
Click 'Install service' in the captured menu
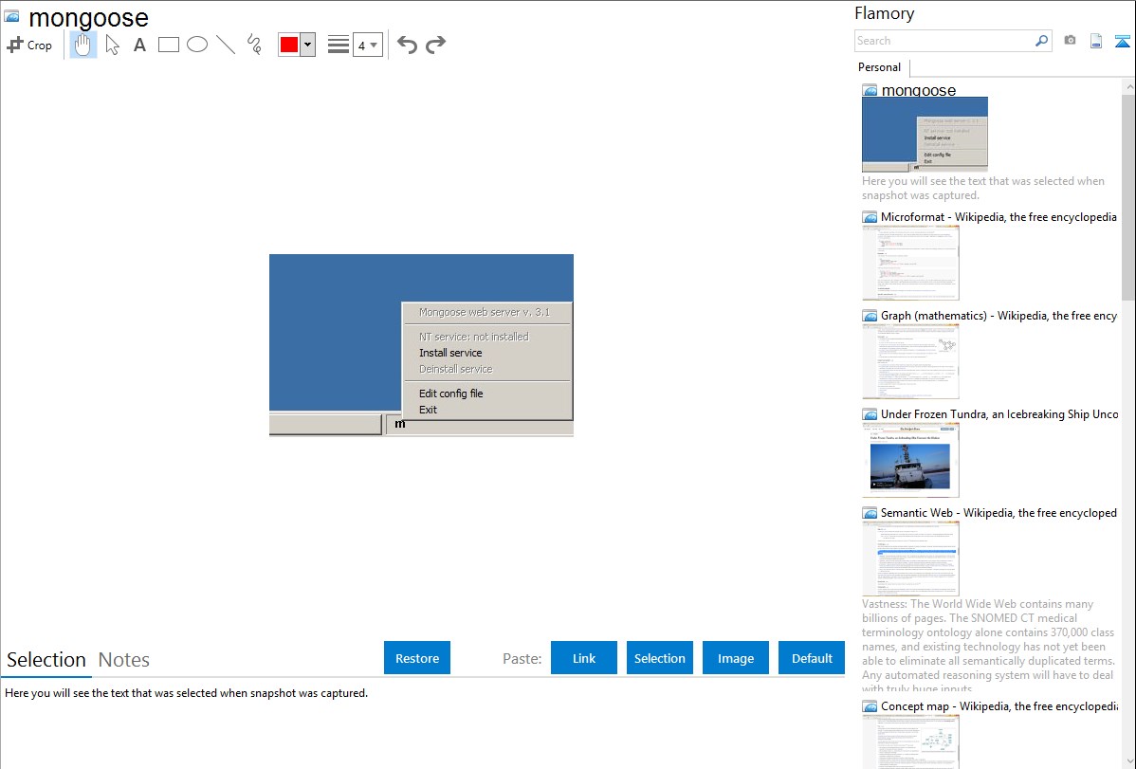point(450,353)
